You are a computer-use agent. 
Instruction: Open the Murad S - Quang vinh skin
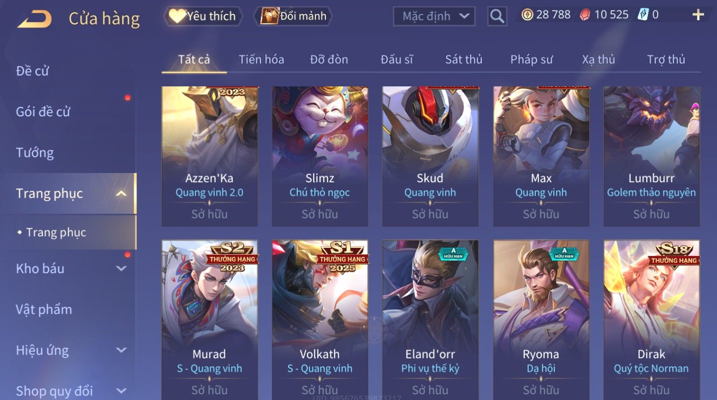pyautogui.click(x=209, y=319)
